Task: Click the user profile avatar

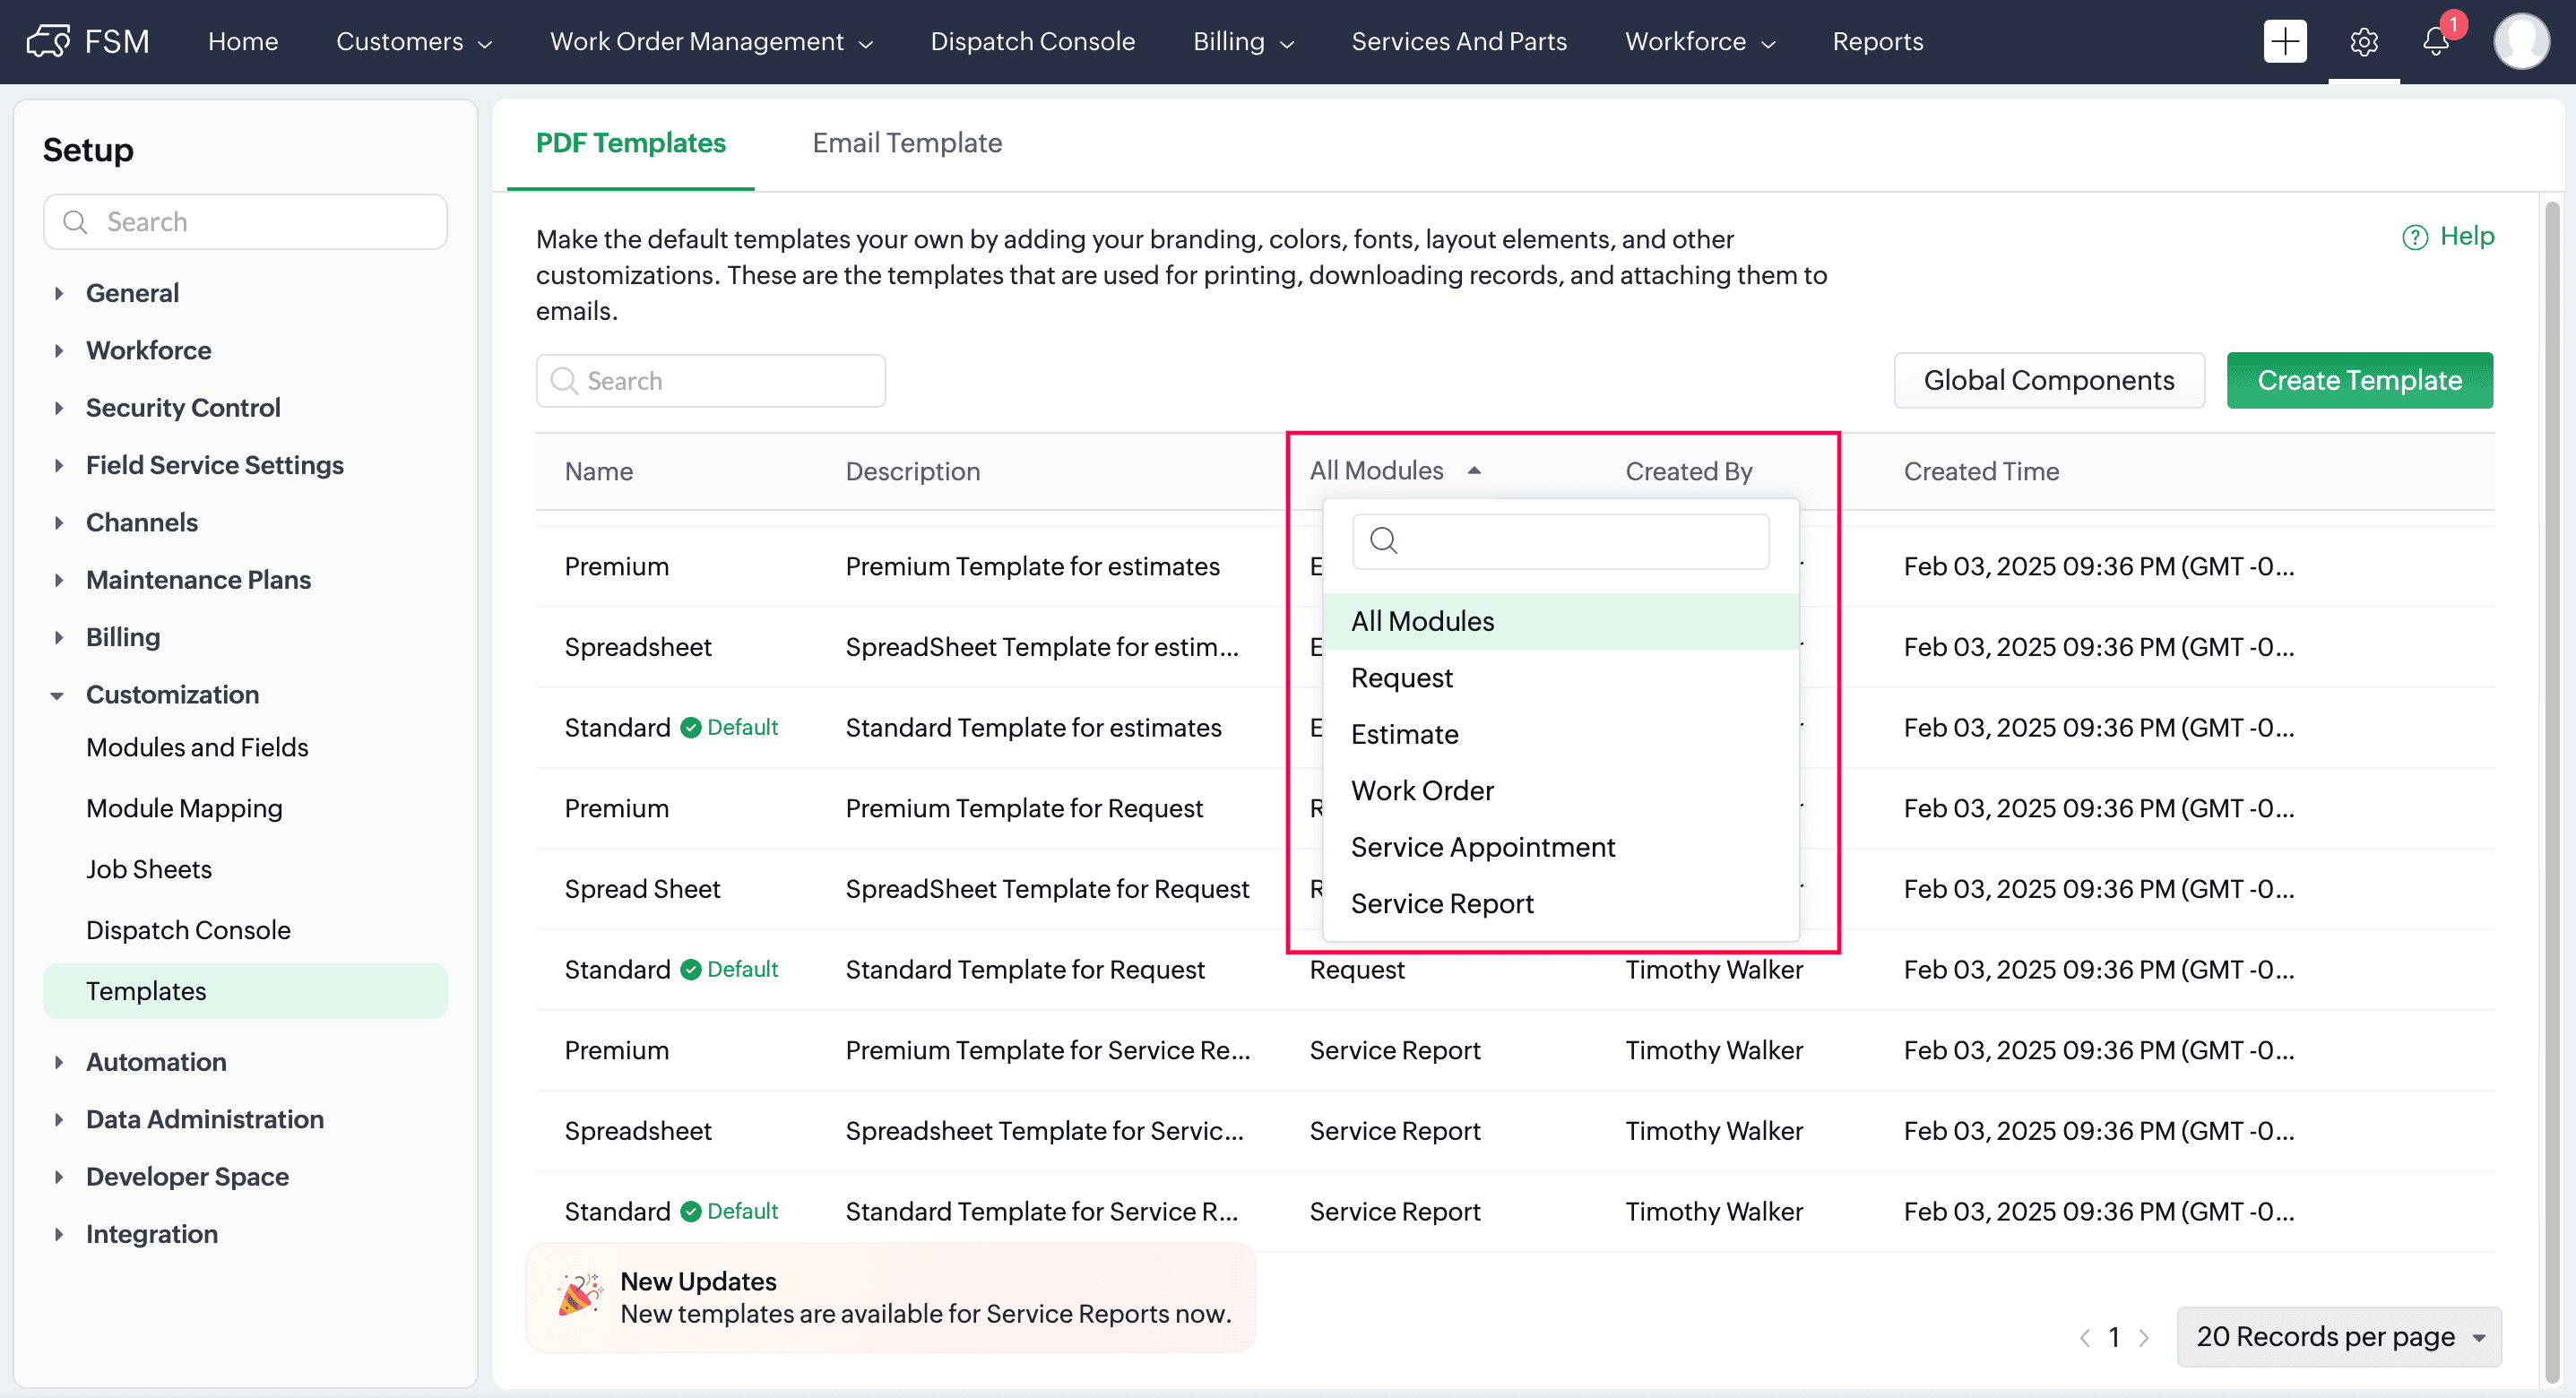Action: click(x=2520, y=41)
